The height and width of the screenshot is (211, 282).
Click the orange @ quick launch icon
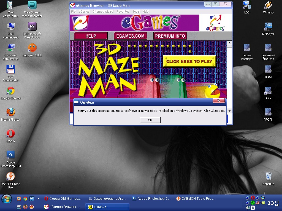click(x=25, y=207)
